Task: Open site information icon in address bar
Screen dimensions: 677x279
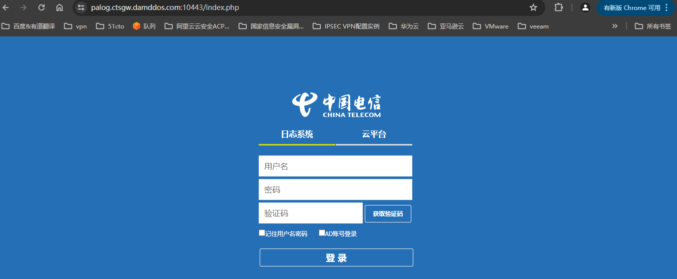Action: click(81, 7)
